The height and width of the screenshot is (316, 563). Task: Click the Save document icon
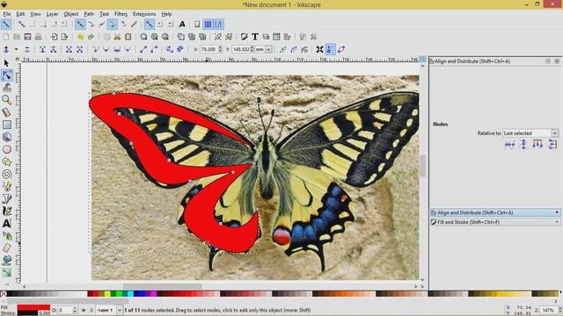click(27, 37)
